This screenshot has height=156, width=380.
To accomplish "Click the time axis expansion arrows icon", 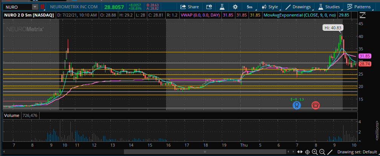I will point(300,152).
